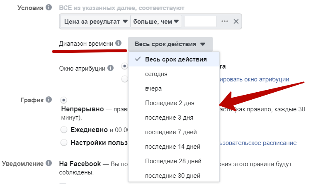Click the info icon next to Уведомление

click(49, 163)
